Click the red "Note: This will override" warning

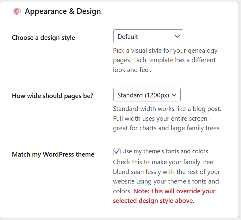[174, 191]
